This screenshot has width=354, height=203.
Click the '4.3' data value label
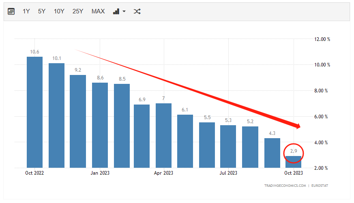click(x=272, y=133)
